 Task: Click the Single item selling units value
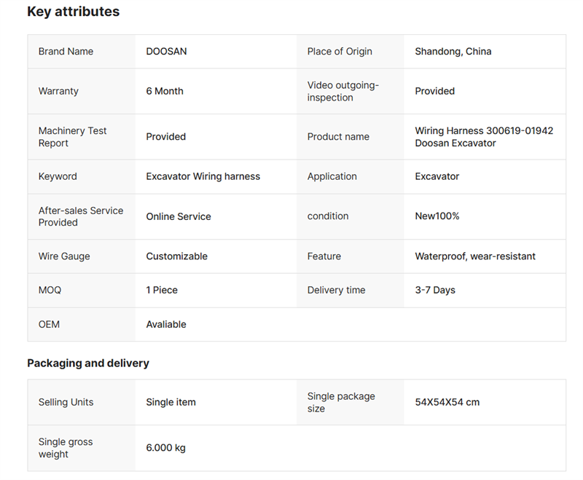pos(171,402)
